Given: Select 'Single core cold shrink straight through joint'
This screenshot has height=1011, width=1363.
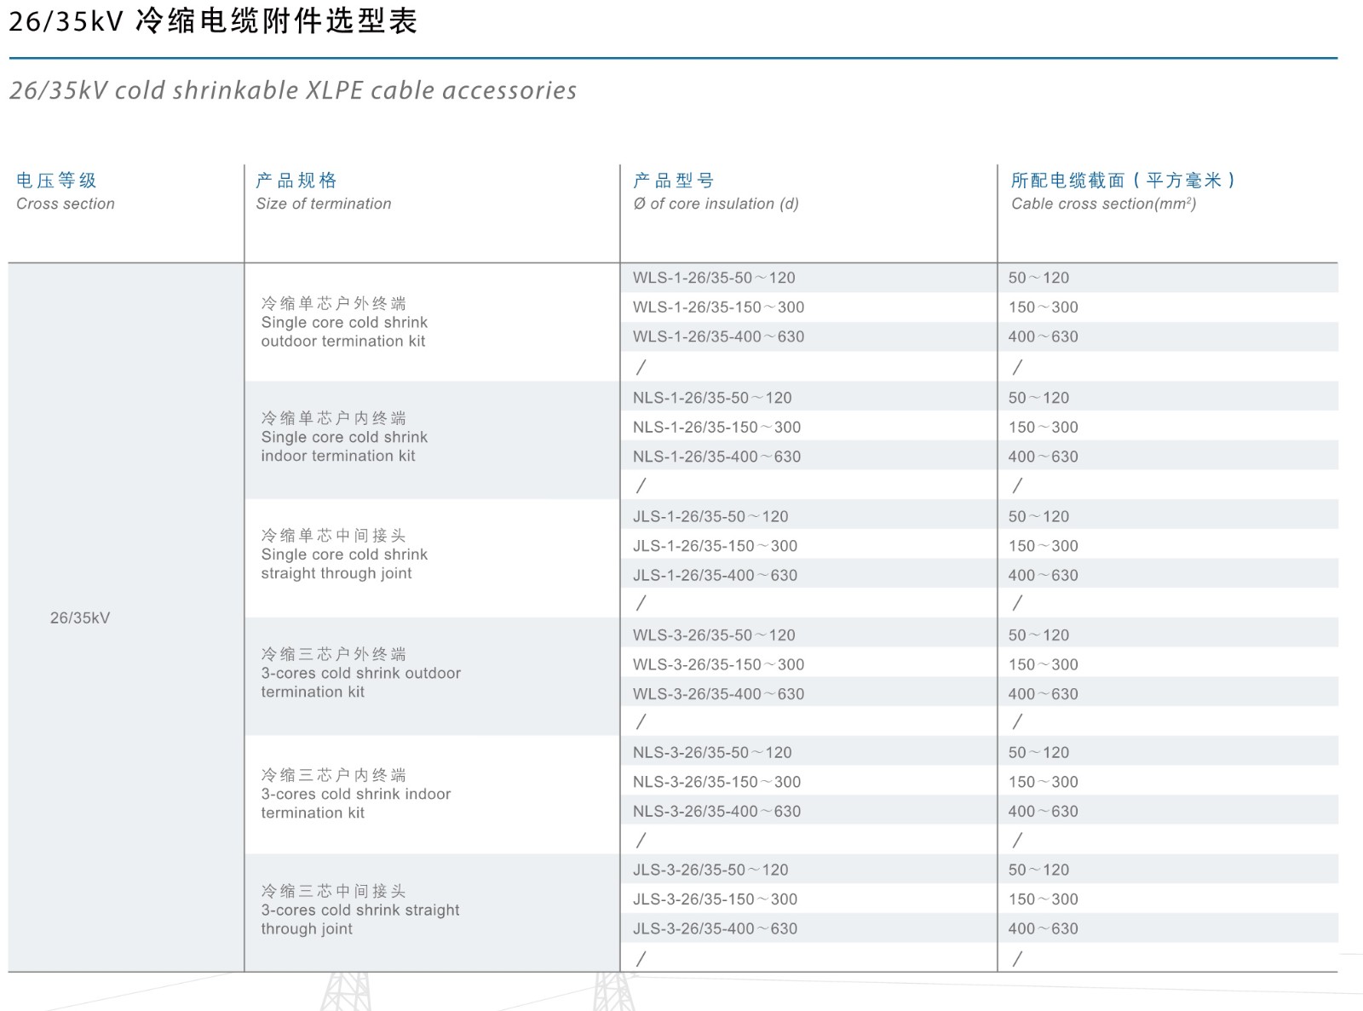Looking at the screenshot, I should 344,554.
